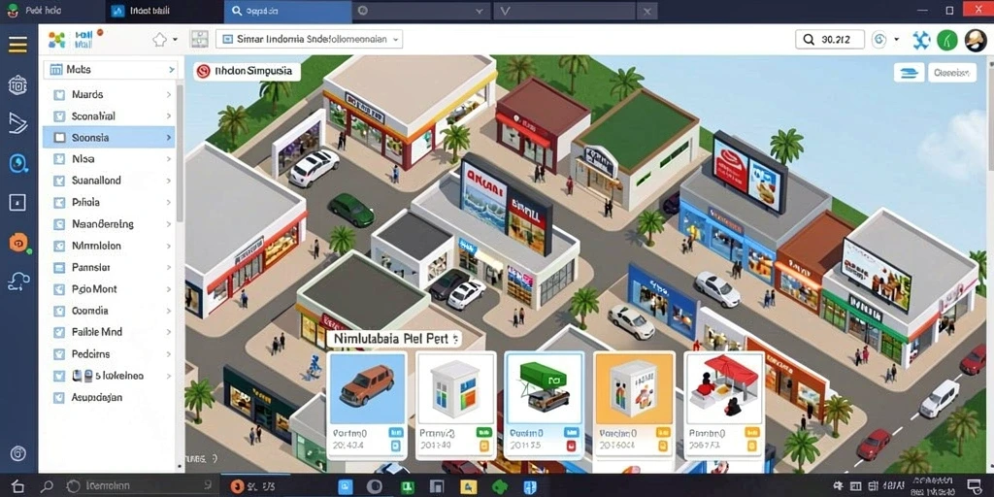
Task: Toggle the checkbox beside Soonsia
Action: [59, 138]
